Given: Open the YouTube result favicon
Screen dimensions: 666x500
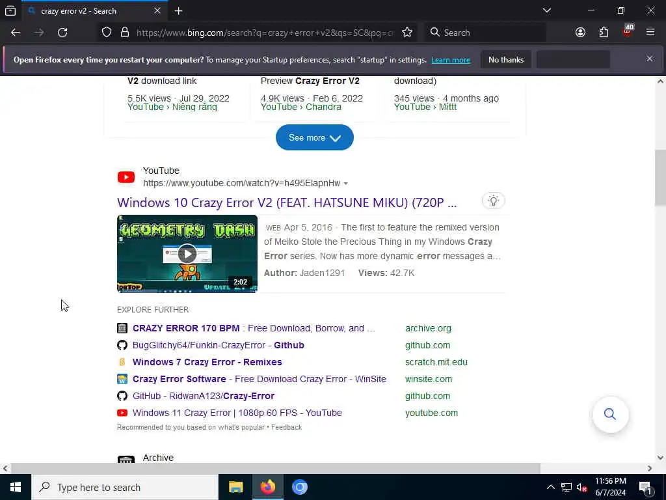Looking at the screenshot, I should pyautogui.click(x=126, y=177).
